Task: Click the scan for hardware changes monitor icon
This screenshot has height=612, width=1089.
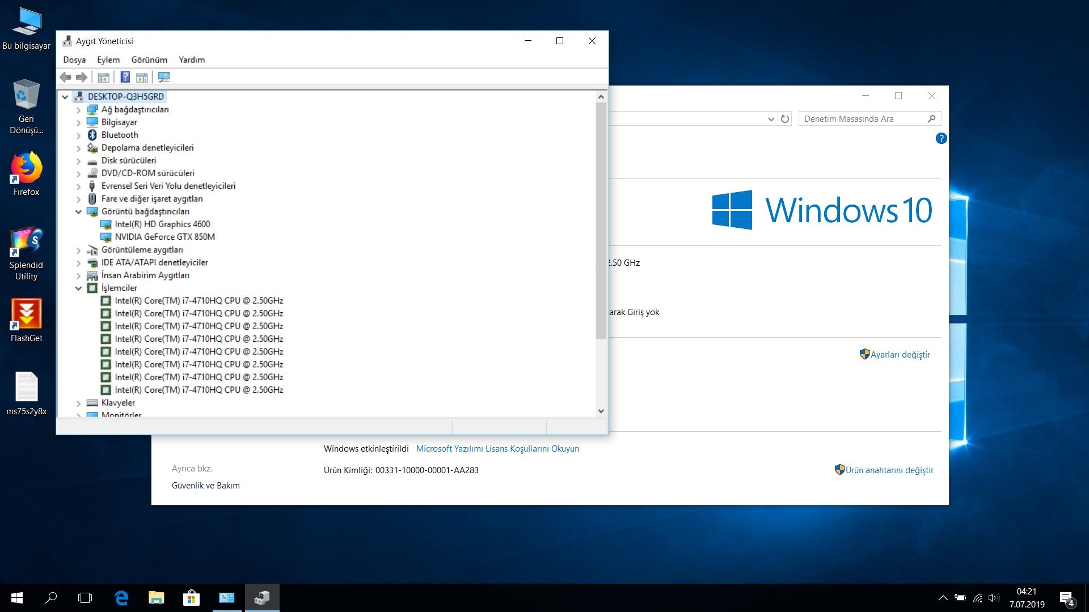Action: tap(164, 77)
